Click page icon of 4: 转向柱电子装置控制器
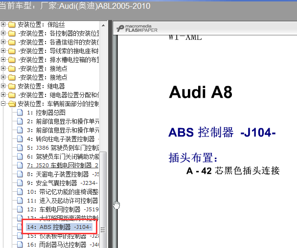Image resolution: width=297 pixels, height=248 pixels. click(x=20, y=139)
